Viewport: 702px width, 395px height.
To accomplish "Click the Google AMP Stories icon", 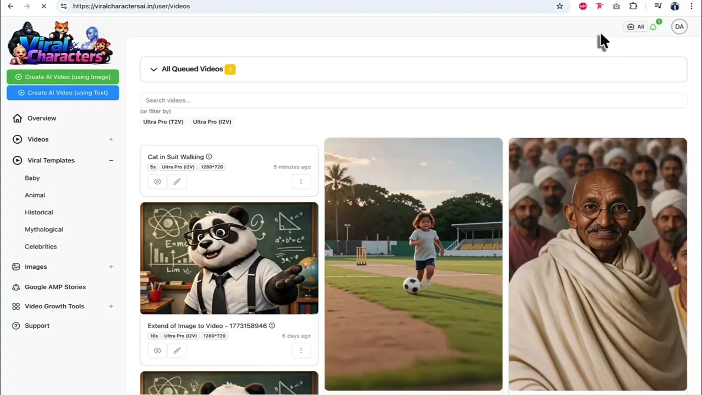I will click(16, 287).
